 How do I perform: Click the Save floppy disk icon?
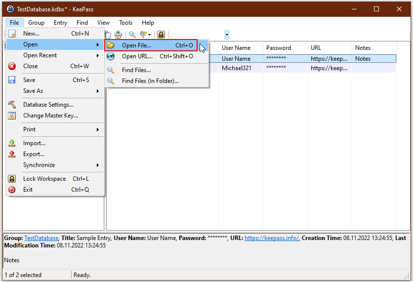click(x=12, y=80)
